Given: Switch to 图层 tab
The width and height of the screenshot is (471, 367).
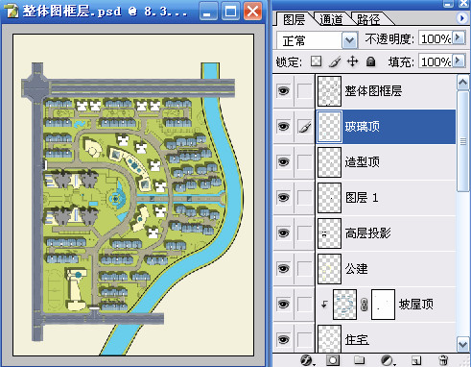Looking at the screenshot, I should click(294, 19).
